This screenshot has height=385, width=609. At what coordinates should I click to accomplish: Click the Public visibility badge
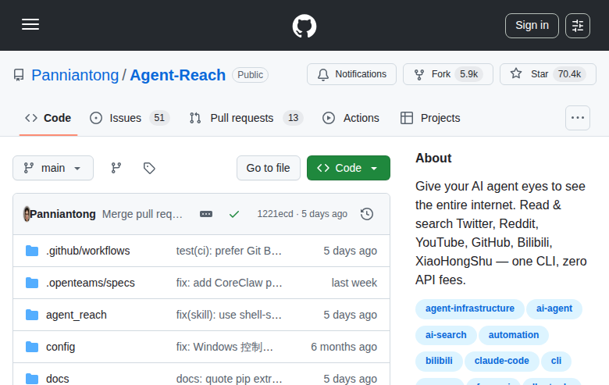[250, 75]
